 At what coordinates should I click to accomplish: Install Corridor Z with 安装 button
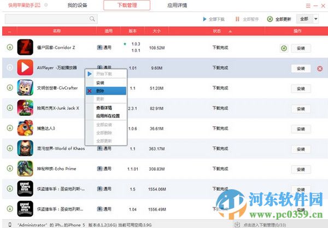coord(301,48)
